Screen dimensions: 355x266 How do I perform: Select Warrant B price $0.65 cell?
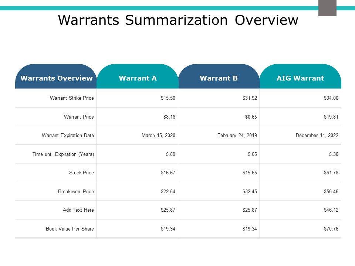coord(251,117)
